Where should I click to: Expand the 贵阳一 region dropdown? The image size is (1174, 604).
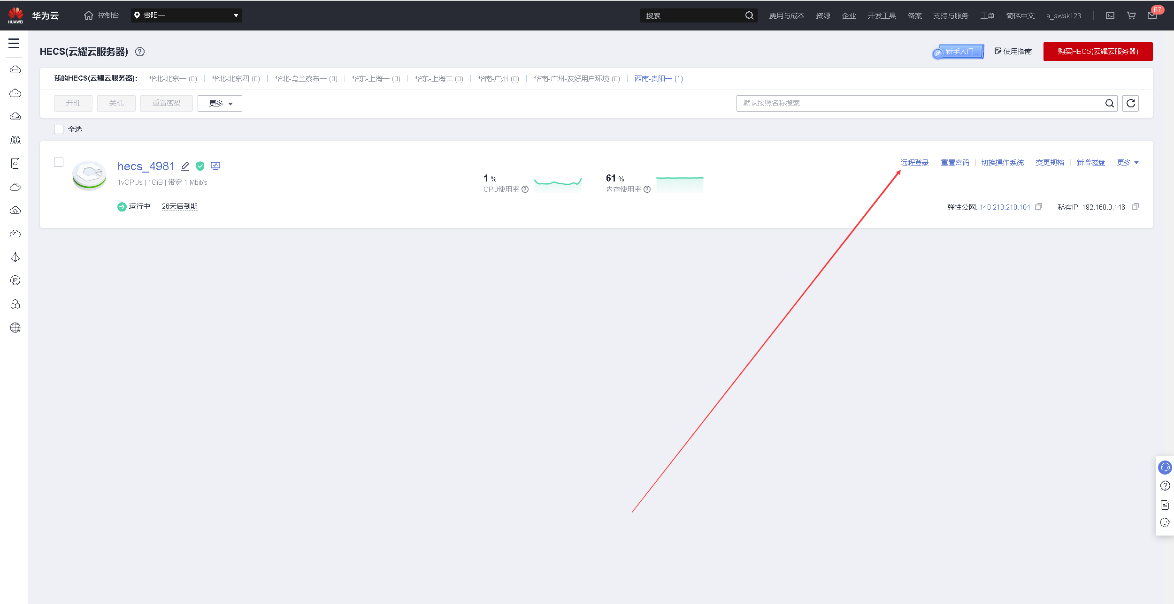(186, 15)
